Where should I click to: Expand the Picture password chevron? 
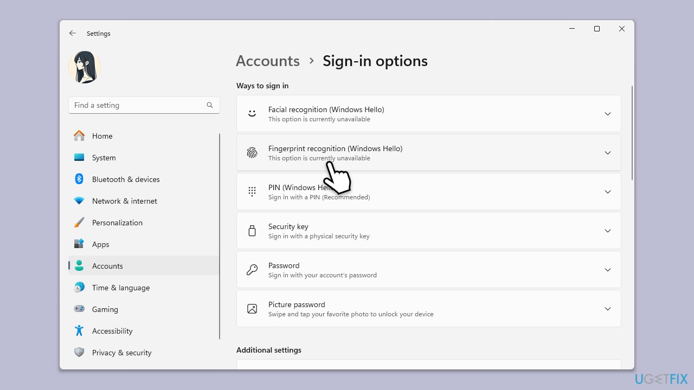coord(607,309)
